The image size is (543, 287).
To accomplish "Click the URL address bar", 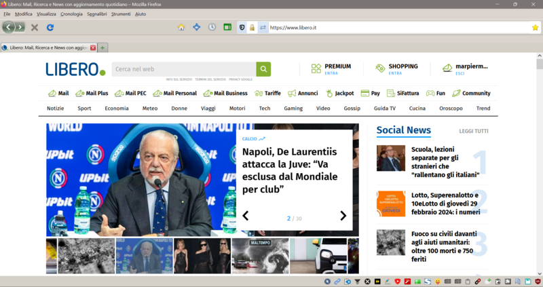I will tap(398, 27).
